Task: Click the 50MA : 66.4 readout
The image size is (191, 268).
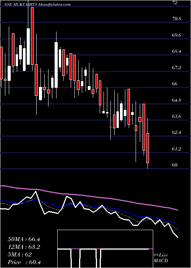Action: point(24,239)
